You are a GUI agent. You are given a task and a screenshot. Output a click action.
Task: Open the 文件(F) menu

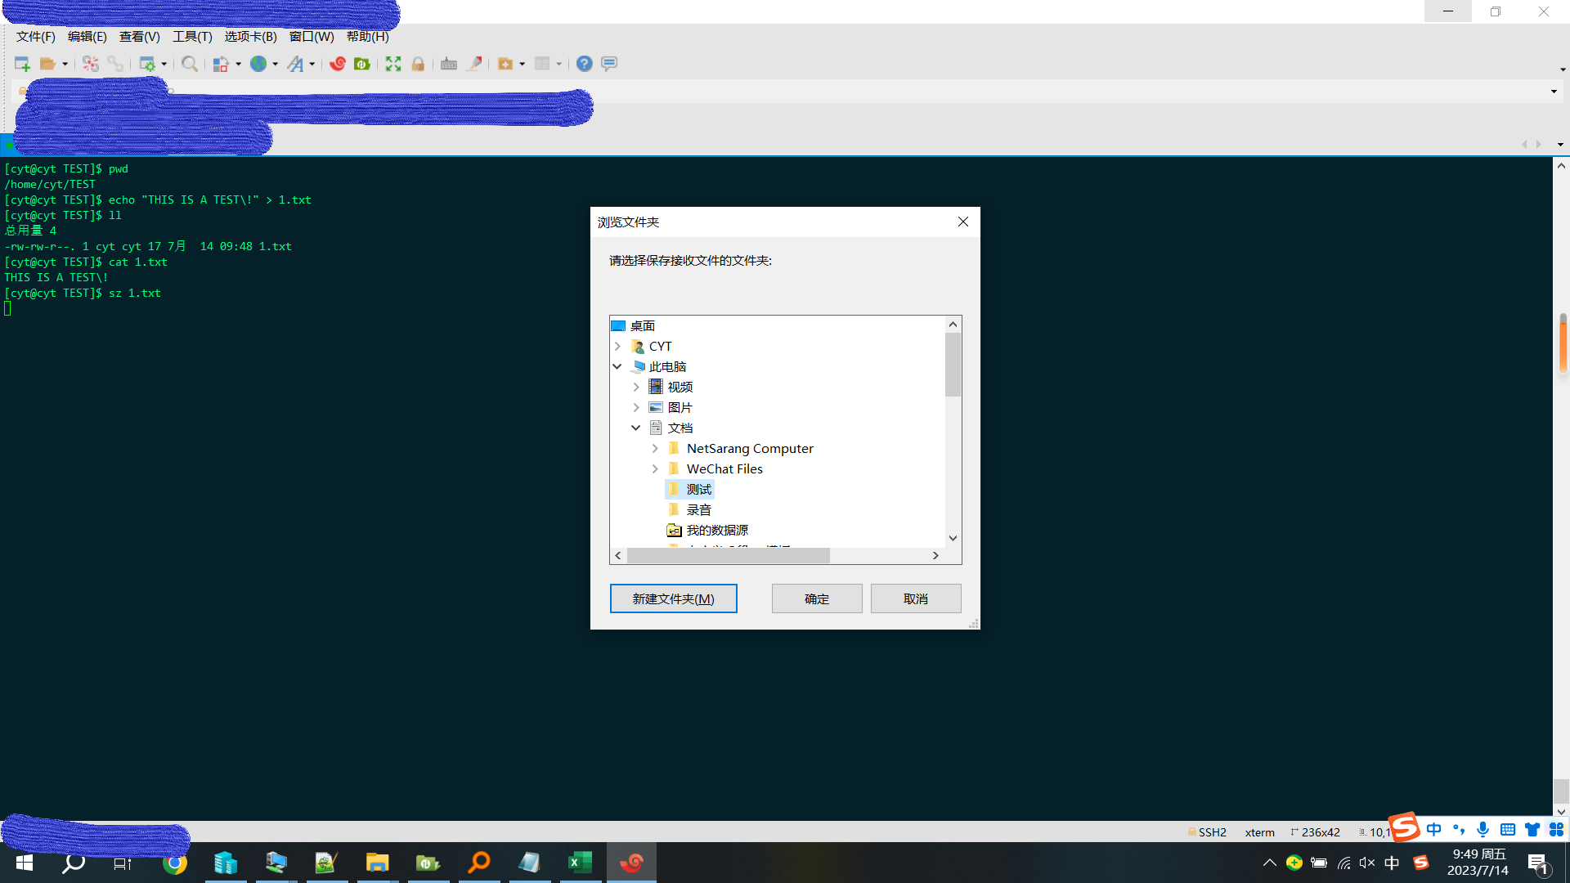[36, 37]
